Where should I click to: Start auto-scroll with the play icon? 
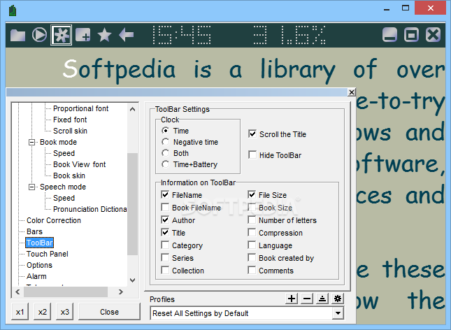(39, 35)
